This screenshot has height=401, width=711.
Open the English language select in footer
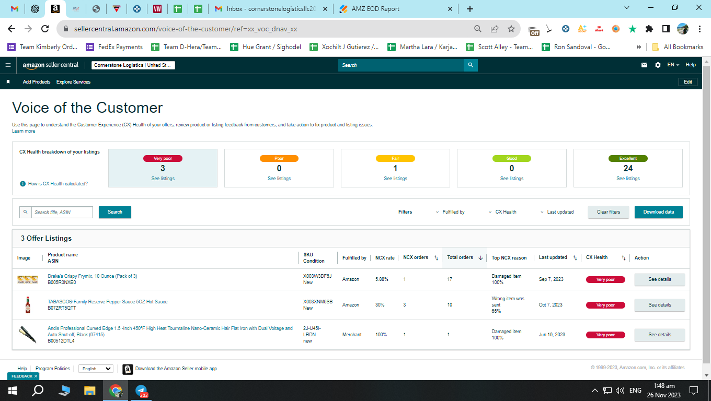(x=96, y=369)
